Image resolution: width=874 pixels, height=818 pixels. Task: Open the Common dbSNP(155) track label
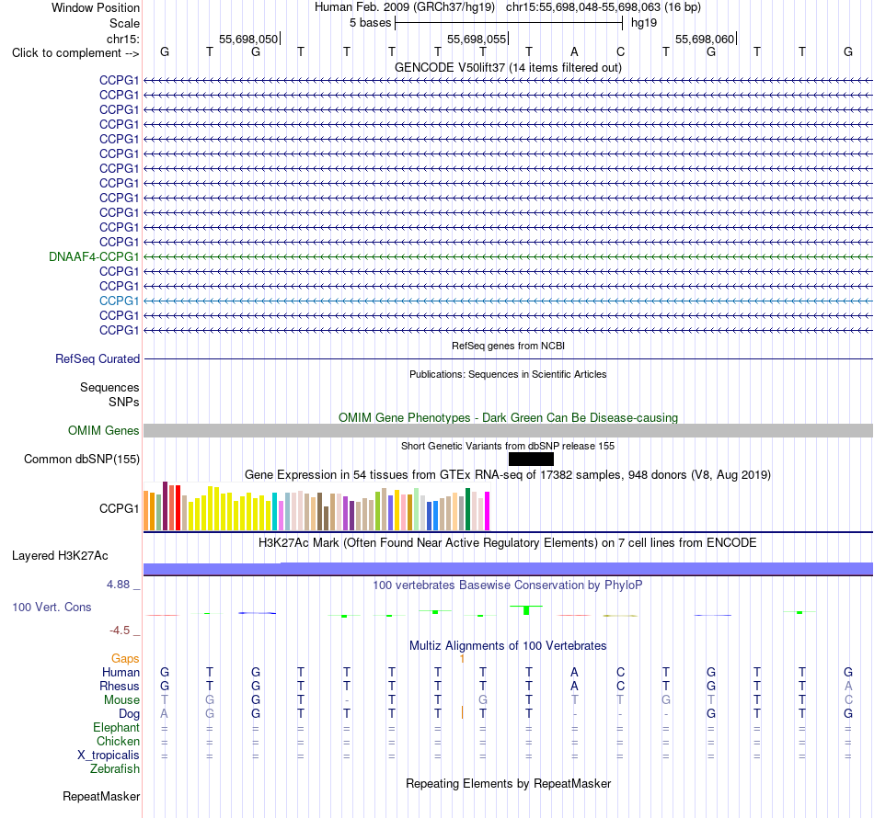coord(81,459)
